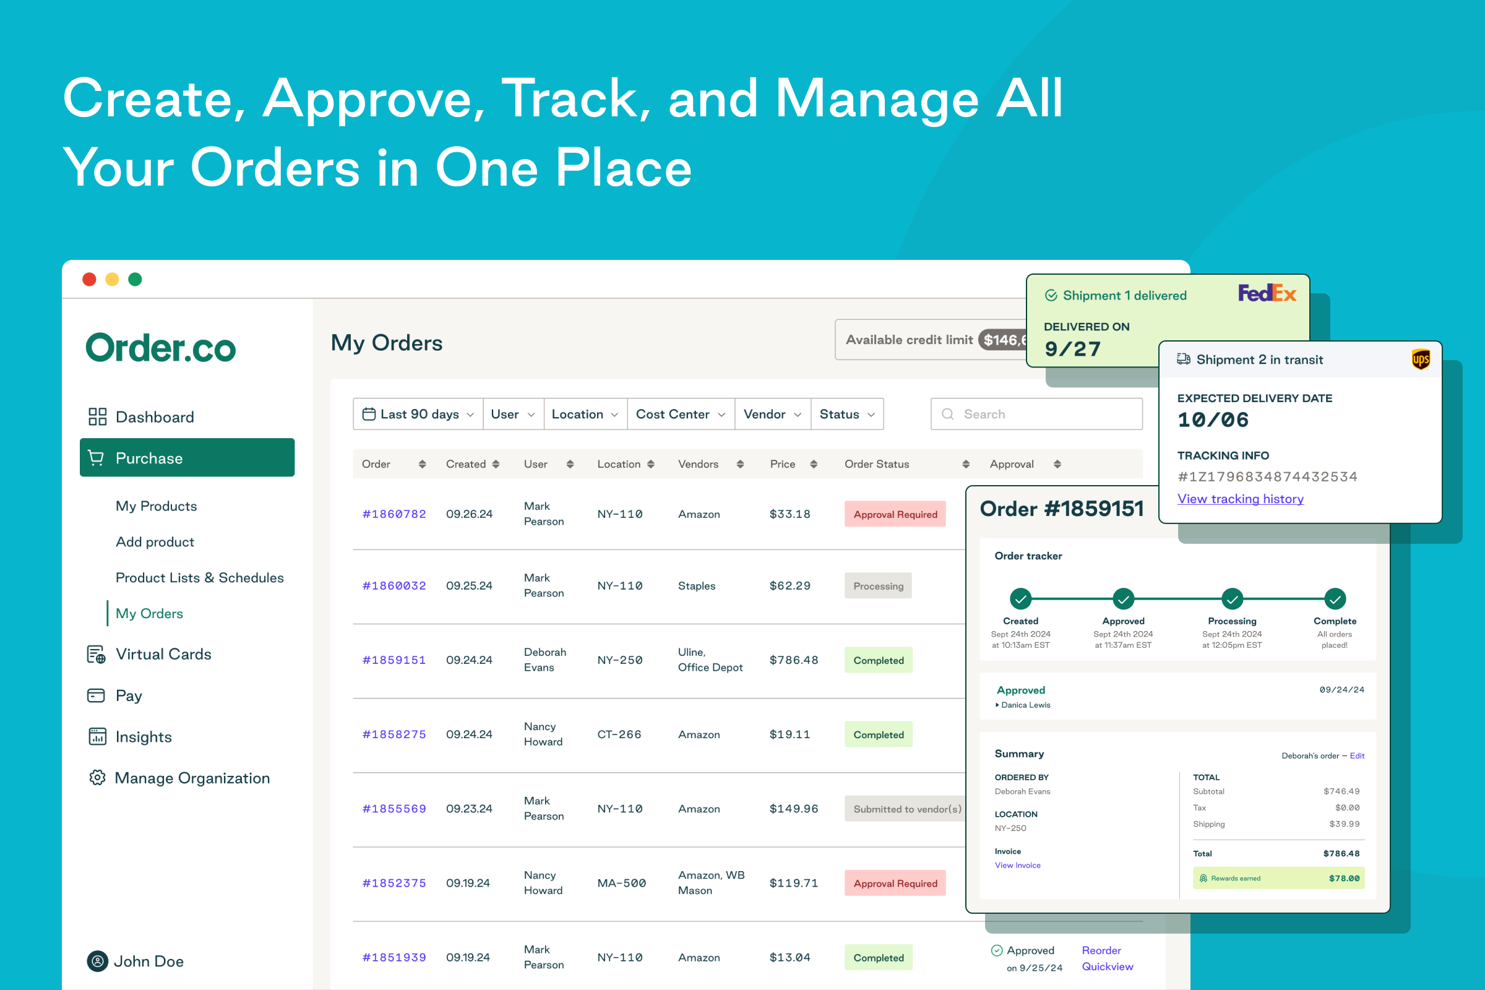
Task: Click the Approved step checkmark in tracker
Action: coord(1123,598)
